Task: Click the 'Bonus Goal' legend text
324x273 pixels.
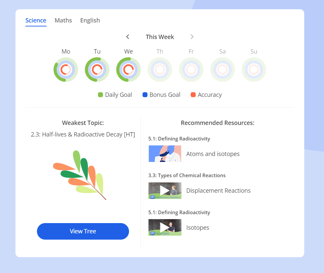Action: [x=165, y=95]
